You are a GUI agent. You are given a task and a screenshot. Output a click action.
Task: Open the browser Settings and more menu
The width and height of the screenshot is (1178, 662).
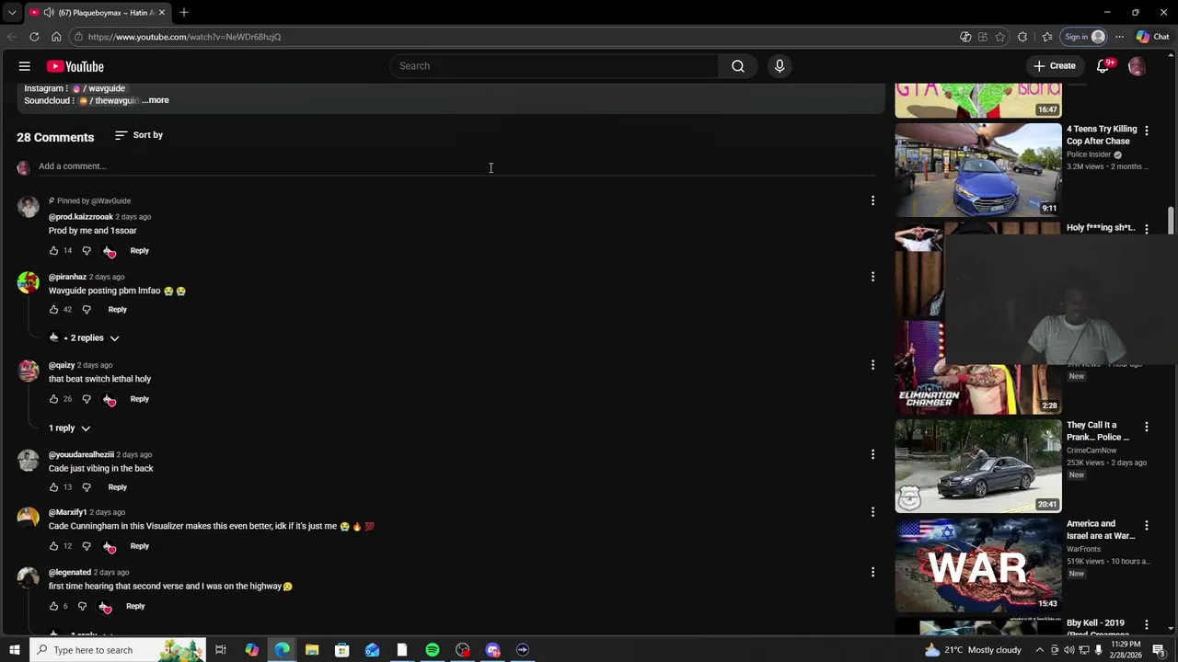pyautogui.click(x=1119, y=37)
